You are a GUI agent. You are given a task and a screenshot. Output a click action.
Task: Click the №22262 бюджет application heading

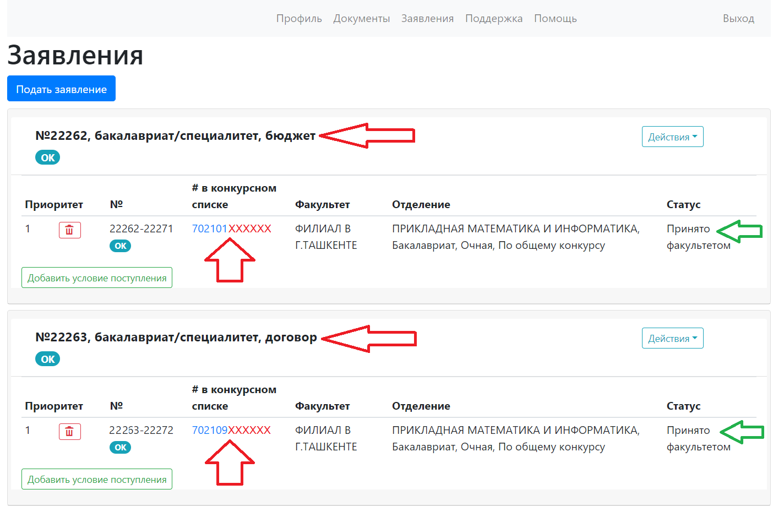click(176, 136)
